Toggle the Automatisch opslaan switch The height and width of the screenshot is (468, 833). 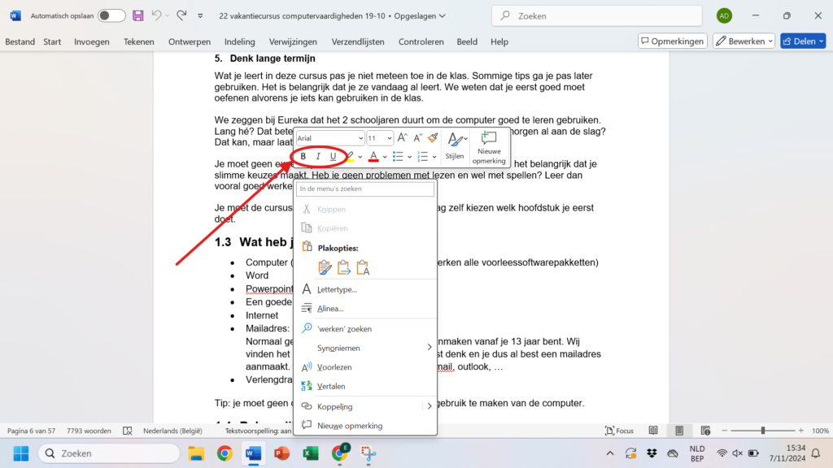pos(111,15)
